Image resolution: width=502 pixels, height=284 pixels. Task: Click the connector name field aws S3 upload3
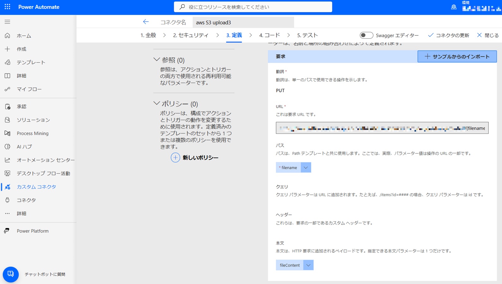(243, 22)
